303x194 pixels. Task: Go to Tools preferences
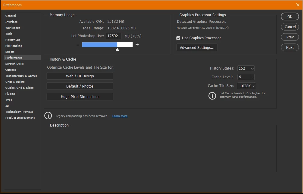point(22,34)
